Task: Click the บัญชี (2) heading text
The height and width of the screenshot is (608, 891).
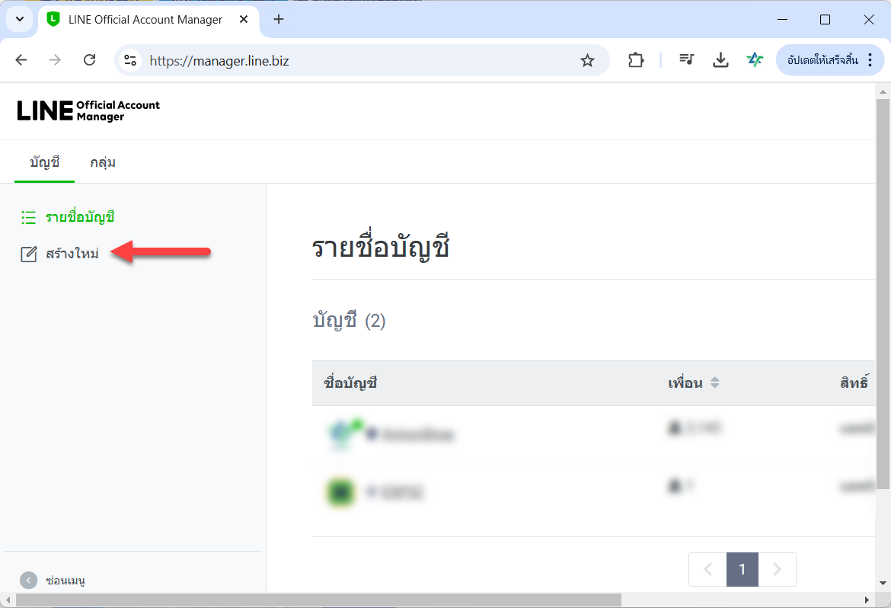Action: coord(349,320)
